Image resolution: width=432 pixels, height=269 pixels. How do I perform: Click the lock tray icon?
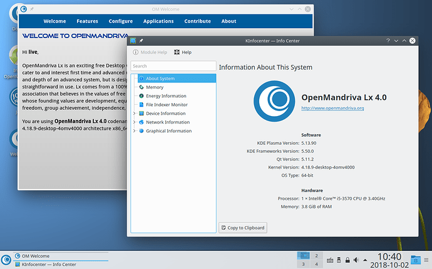pyautogui.click(x=347, y=260)
